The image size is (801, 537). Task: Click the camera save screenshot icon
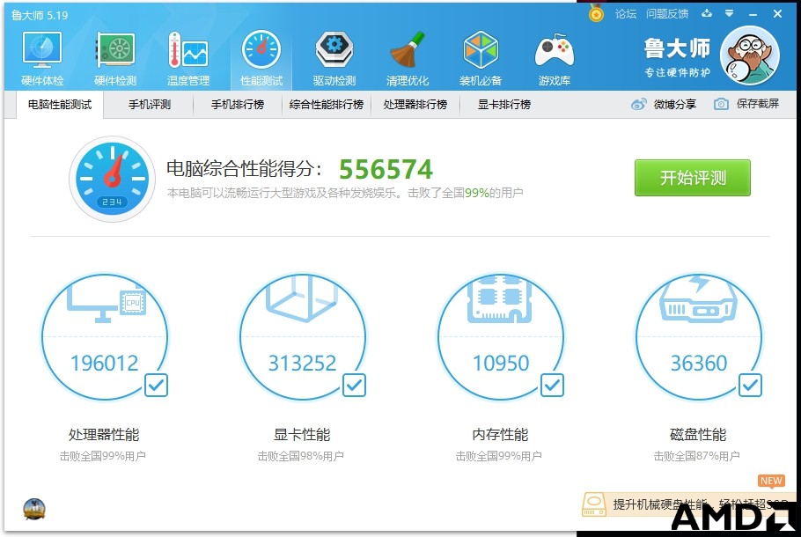[x=721, y=104]
